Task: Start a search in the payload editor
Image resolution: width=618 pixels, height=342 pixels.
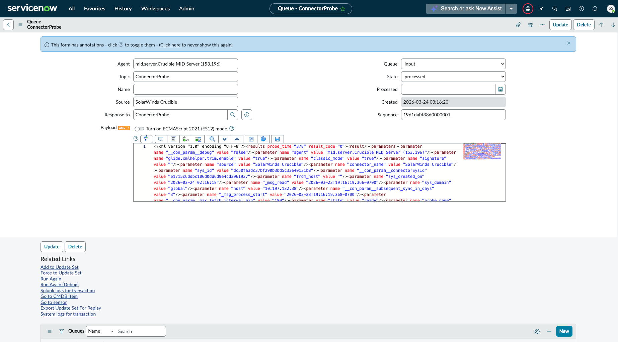Action: pos(212,139)
